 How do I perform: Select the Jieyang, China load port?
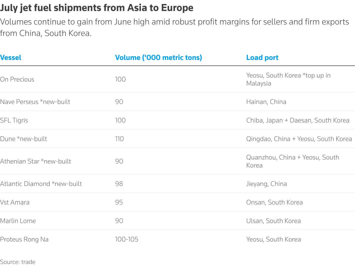click(266, 184)
